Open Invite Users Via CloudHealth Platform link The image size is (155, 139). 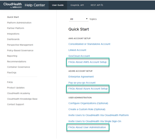[x=99, y=115]
